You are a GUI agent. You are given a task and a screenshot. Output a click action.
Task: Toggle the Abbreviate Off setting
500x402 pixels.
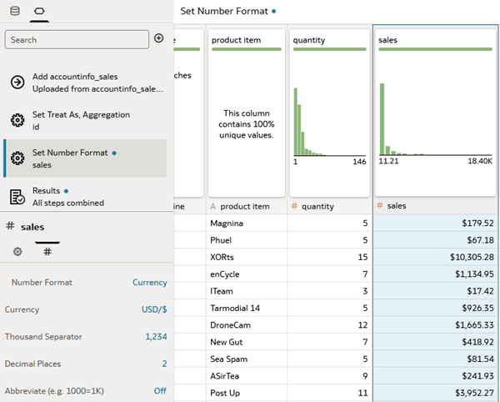tap(159, 390)
